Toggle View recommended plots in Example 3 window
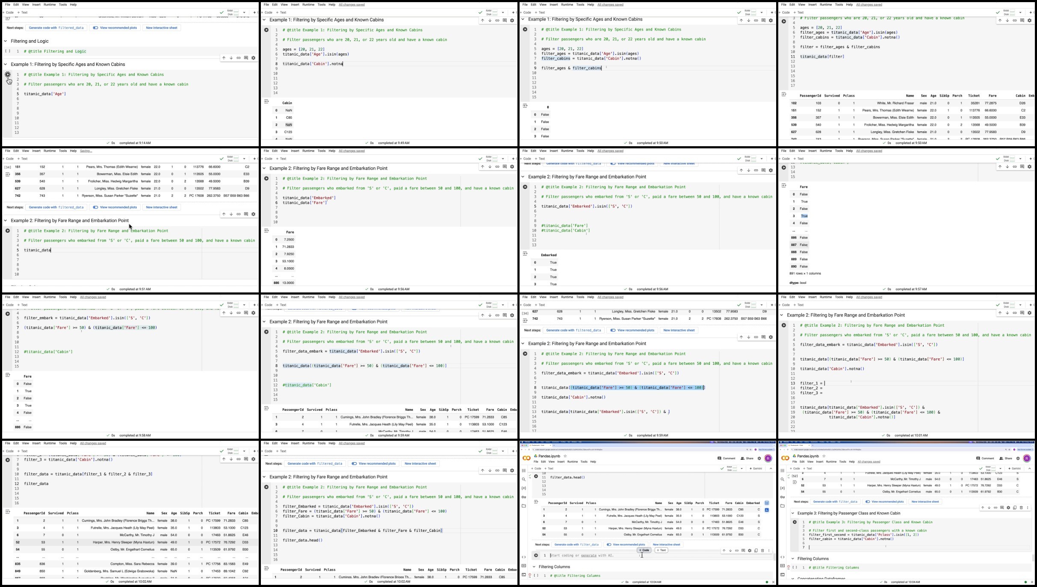Viewport: 1037px width, 587px height. 884,501
